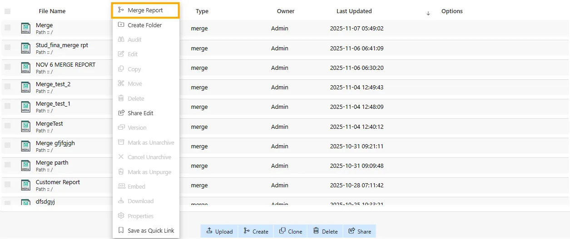Click the Upload tray icon in bottom toolbar

pyautogui.click(x=209, y=231)
